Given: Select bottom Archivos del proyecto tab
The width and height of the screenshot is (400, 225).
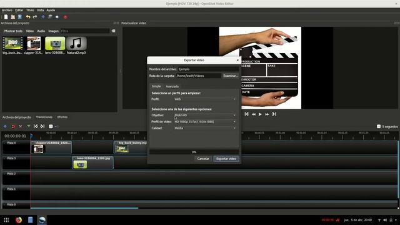Looking at the screenshot, I should tap(17, 117).
